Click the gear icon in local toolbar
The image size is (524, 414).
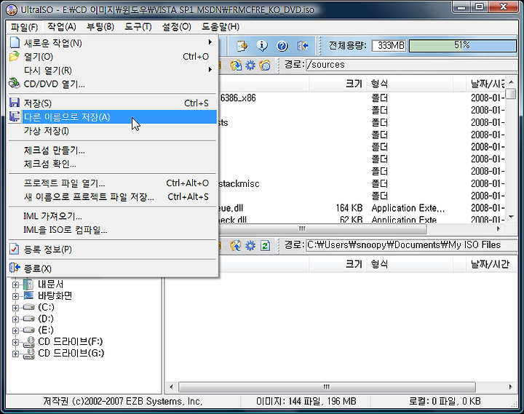point(250,246)
